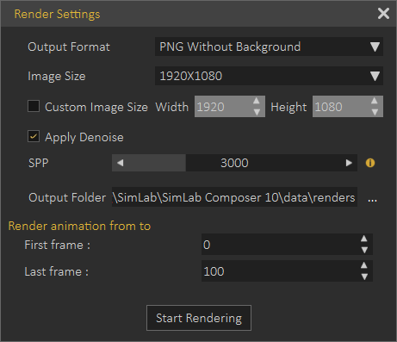Viewport: 397px width, 342px height.
Task: Browse output folder with the ellipsis button
Action: [x=372, y=198]
